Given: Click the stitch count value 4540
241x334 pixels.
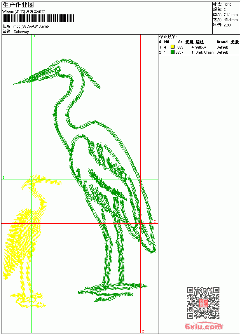Looking at the screenshot, I should 227,5.
